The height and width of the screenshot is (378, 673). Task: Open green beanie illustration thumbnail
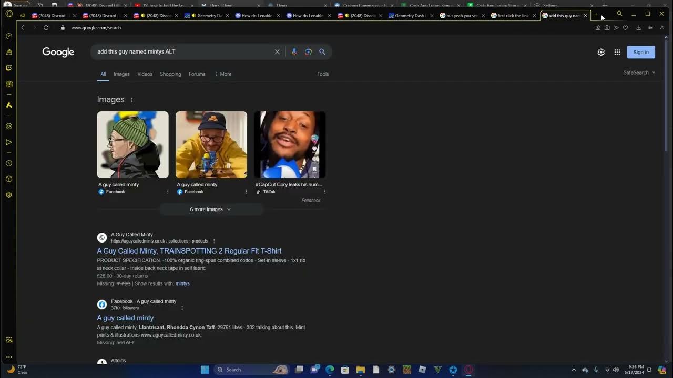[x=132, y=145]
